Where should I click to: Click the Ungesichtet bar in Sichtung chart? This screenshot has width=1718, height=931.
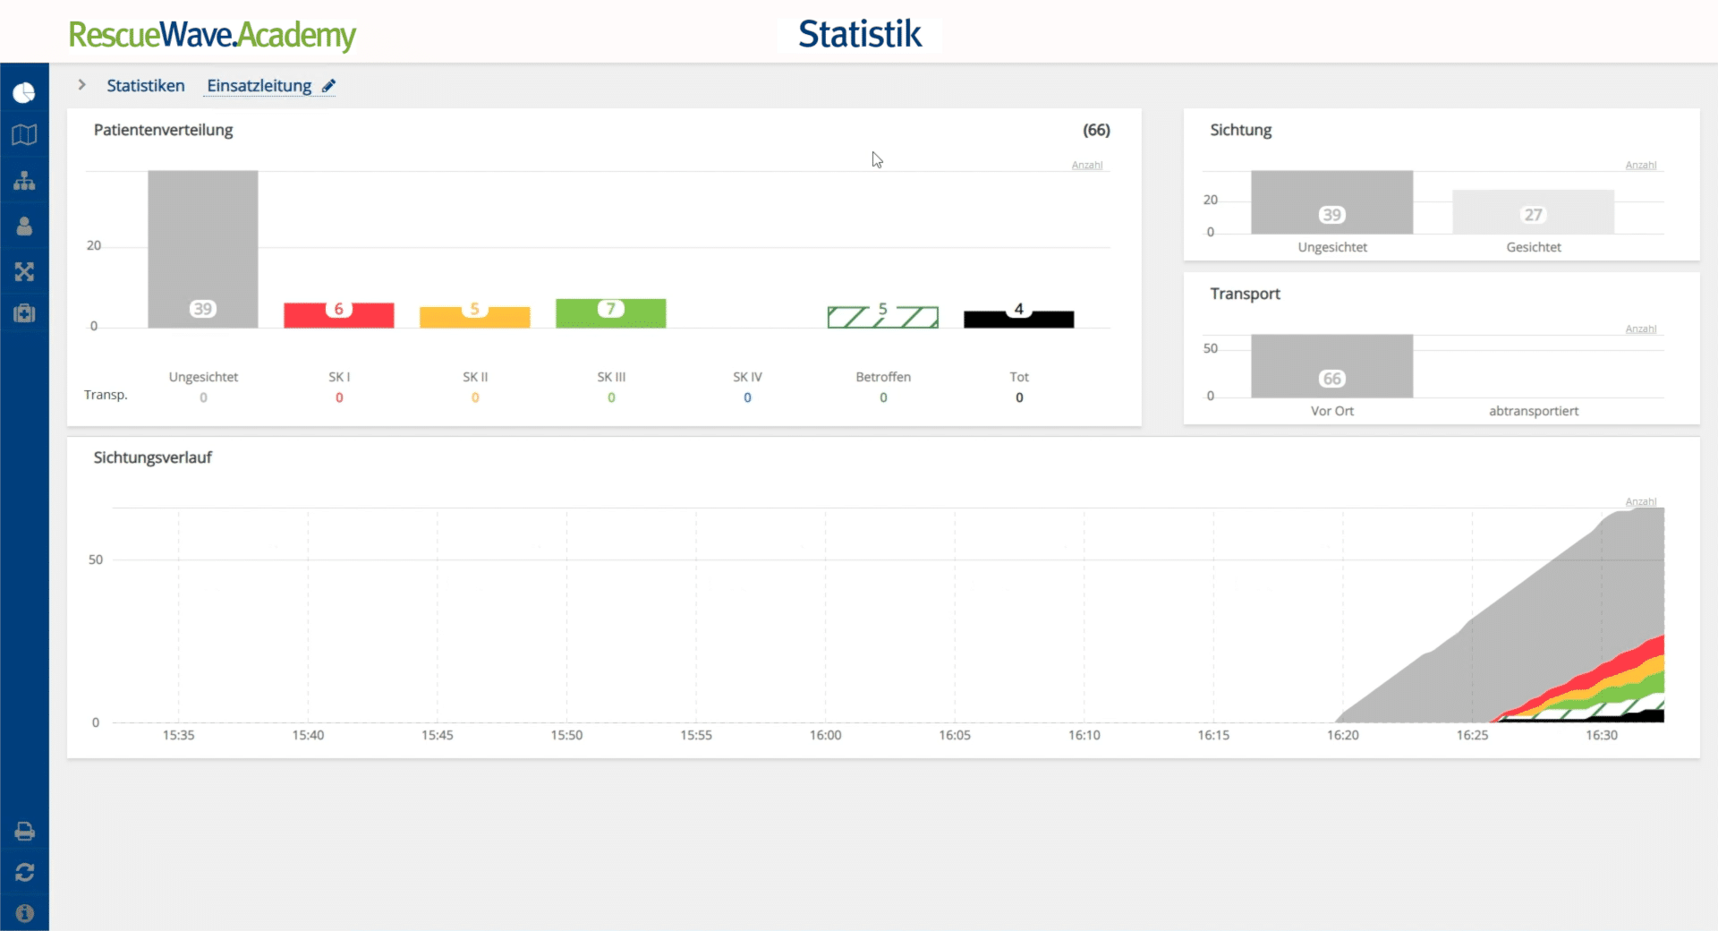point(1332,202)
